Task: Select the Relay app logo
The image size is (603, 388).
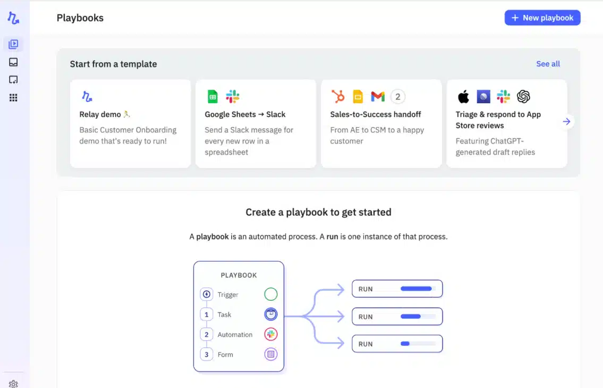Action: tap(13, 17)
